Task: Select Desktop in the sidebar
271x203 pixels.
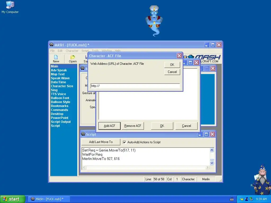Action: click(x=57, y=114)
